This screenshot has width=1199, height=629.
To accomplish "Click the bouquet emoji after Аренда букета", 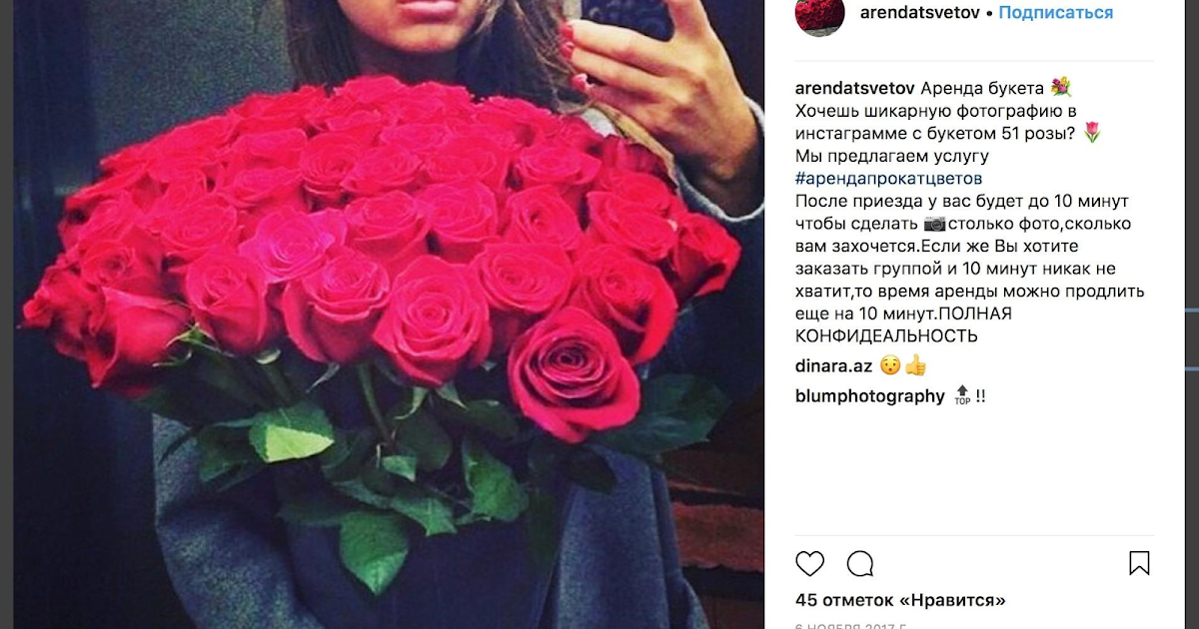I will coord(1060,87).
